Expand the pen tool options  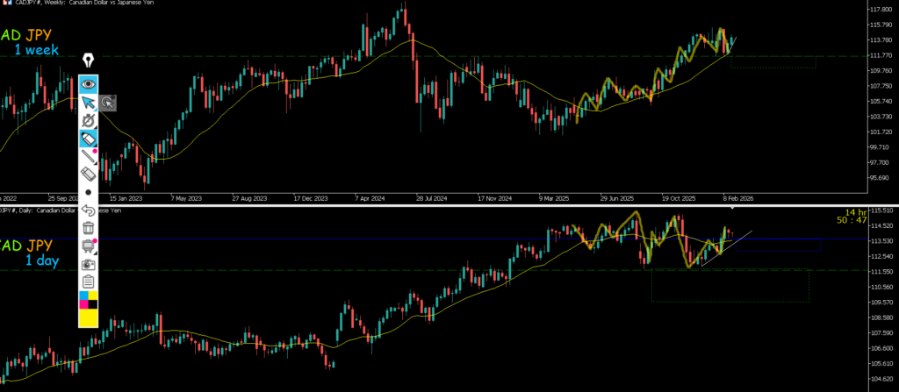(89, 121)
